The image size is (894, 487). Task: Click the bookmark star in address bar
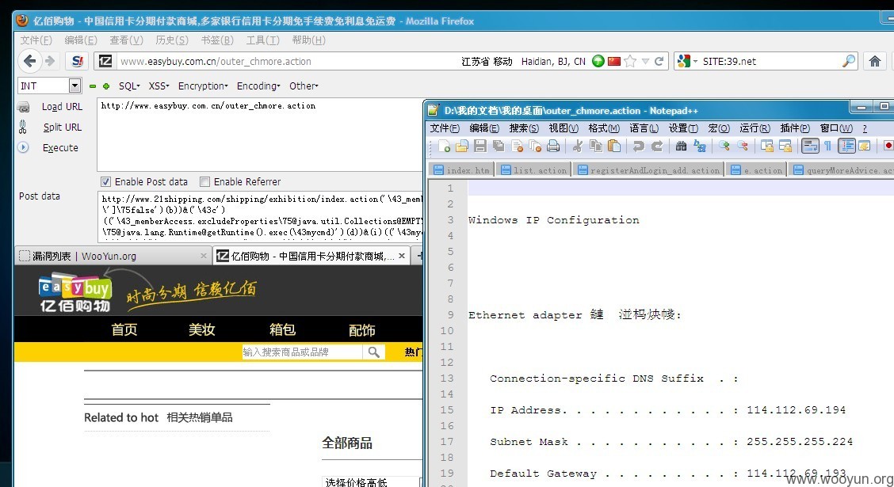[630, 61]
